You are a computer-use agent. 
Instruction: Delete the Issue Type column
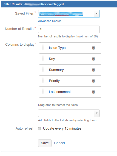click(93, 48)
